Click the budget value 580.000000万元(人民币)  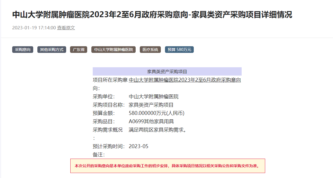click(x=157, y=113)
